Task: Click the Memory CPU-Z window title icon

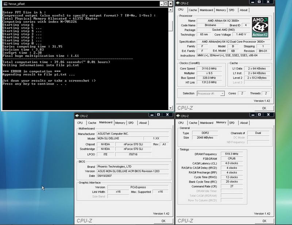Action: pos(178,116)
